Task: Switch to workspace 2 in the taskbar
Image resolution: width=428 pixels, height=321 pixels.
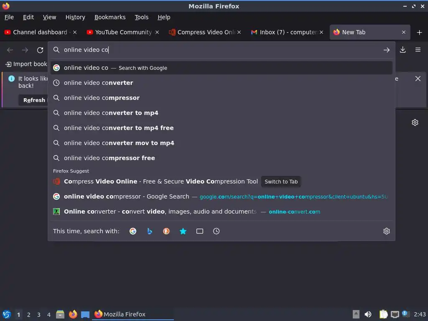Action: [29, 315]
